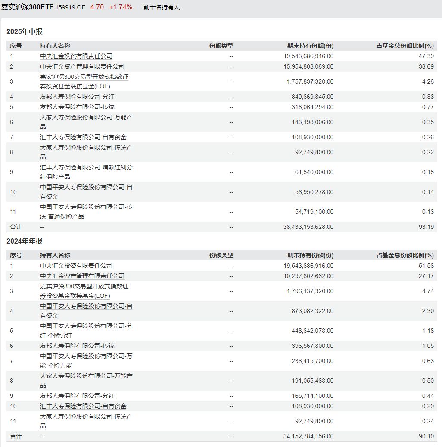
Task: Click 汇丰人寿-自有资金 holder in 2025年中报
Action: click(83, 137)
